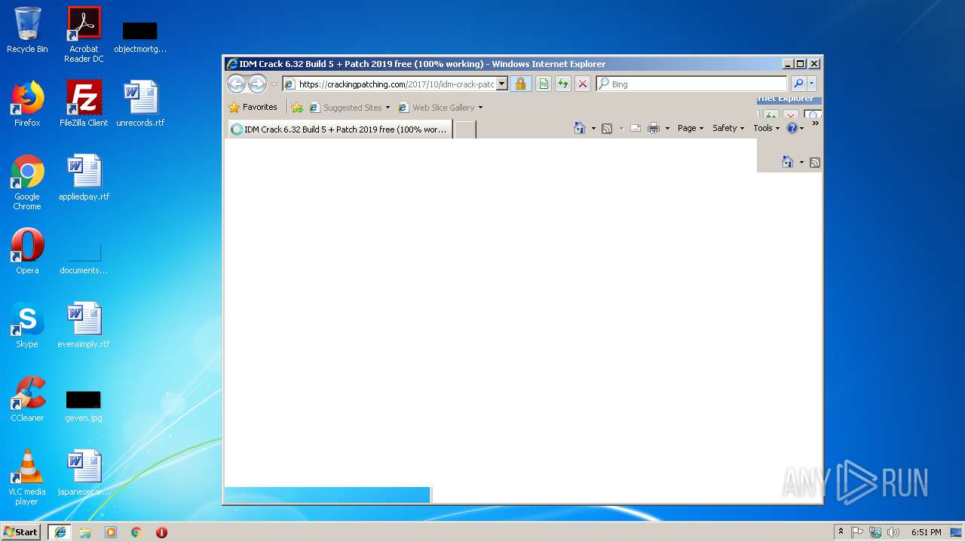
Task: Open the Safety menu
Action: (x=728, y=128)
